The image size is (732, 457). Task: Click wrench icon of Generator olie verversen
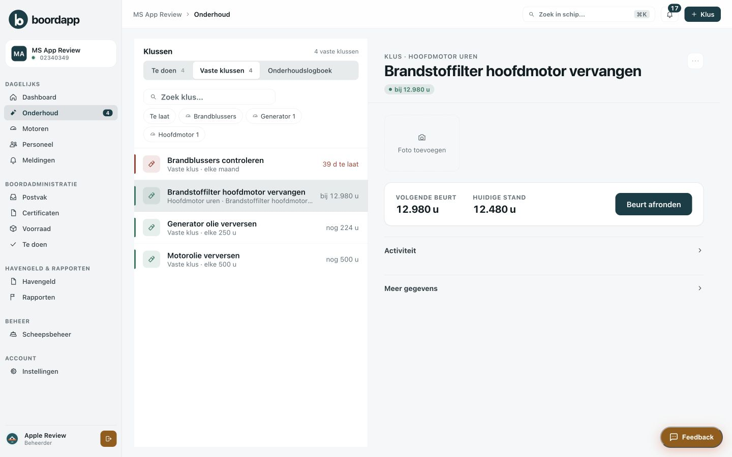(x=151, y=227)
